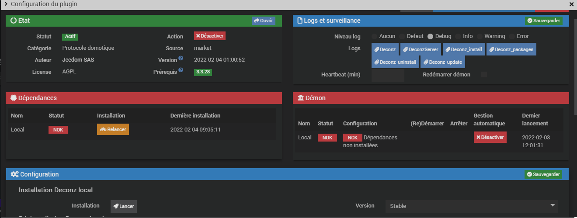The height and width of the screenshot is (218, 577).
Task: Click the Etat circle icon in header
Action: (x=13, y=21)
